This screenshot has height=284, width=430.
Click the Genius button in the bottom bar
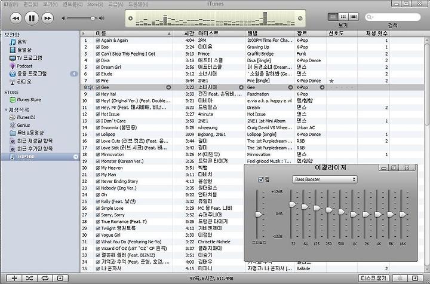(400, 278)
